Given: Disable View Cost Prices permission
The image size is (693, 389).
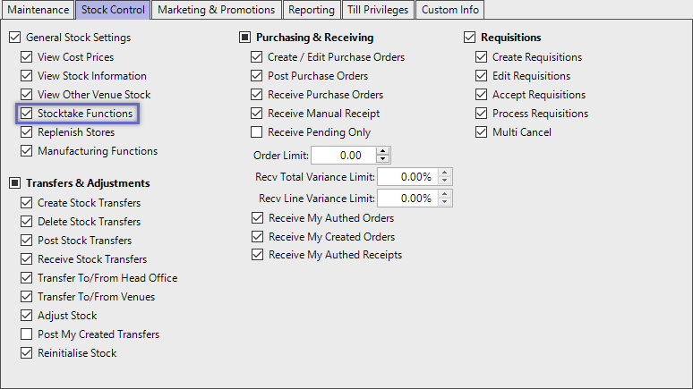Looking at the screenshot, I should tap(27, 57).
